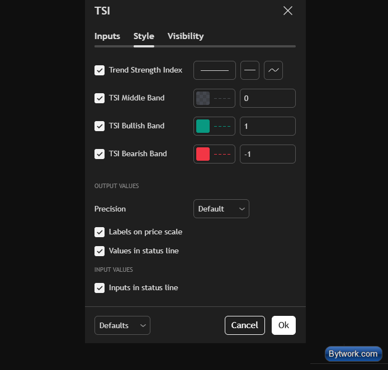Click the Cancel button
Screen dimensions: 388x370
[245, 325]
